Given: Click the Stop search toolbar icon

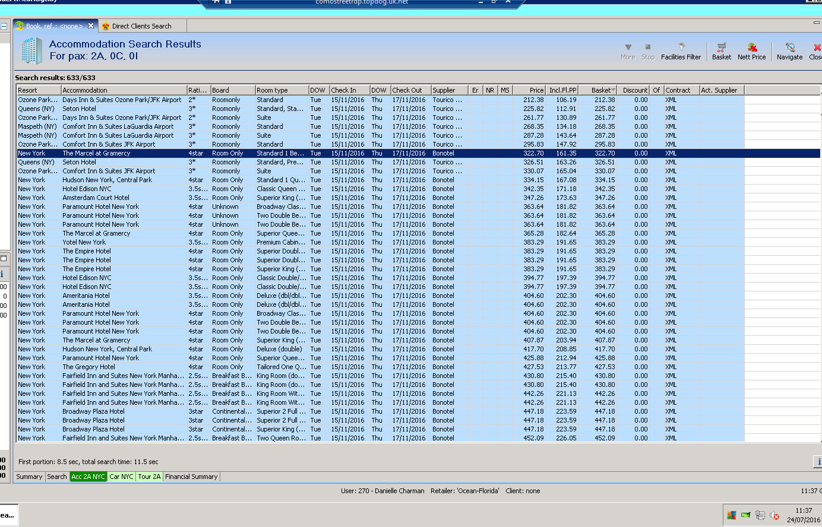Looking at the screenshot, I should (648, 51).
